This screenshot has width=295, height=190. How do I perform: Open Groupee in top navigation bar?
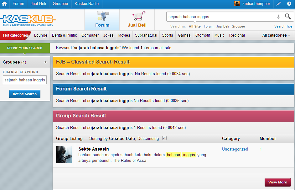point(60,4)
